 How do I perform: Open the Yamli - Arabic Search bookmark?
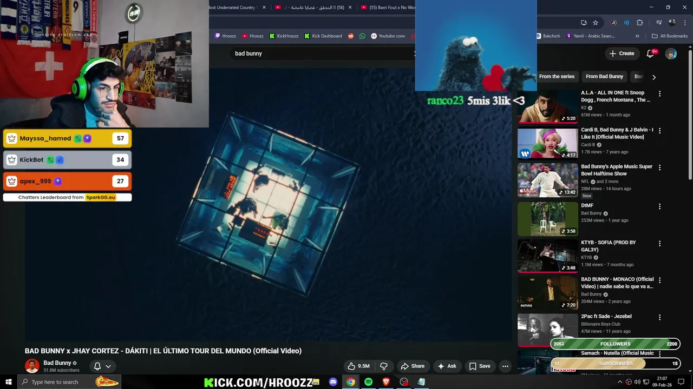point(591,36)
